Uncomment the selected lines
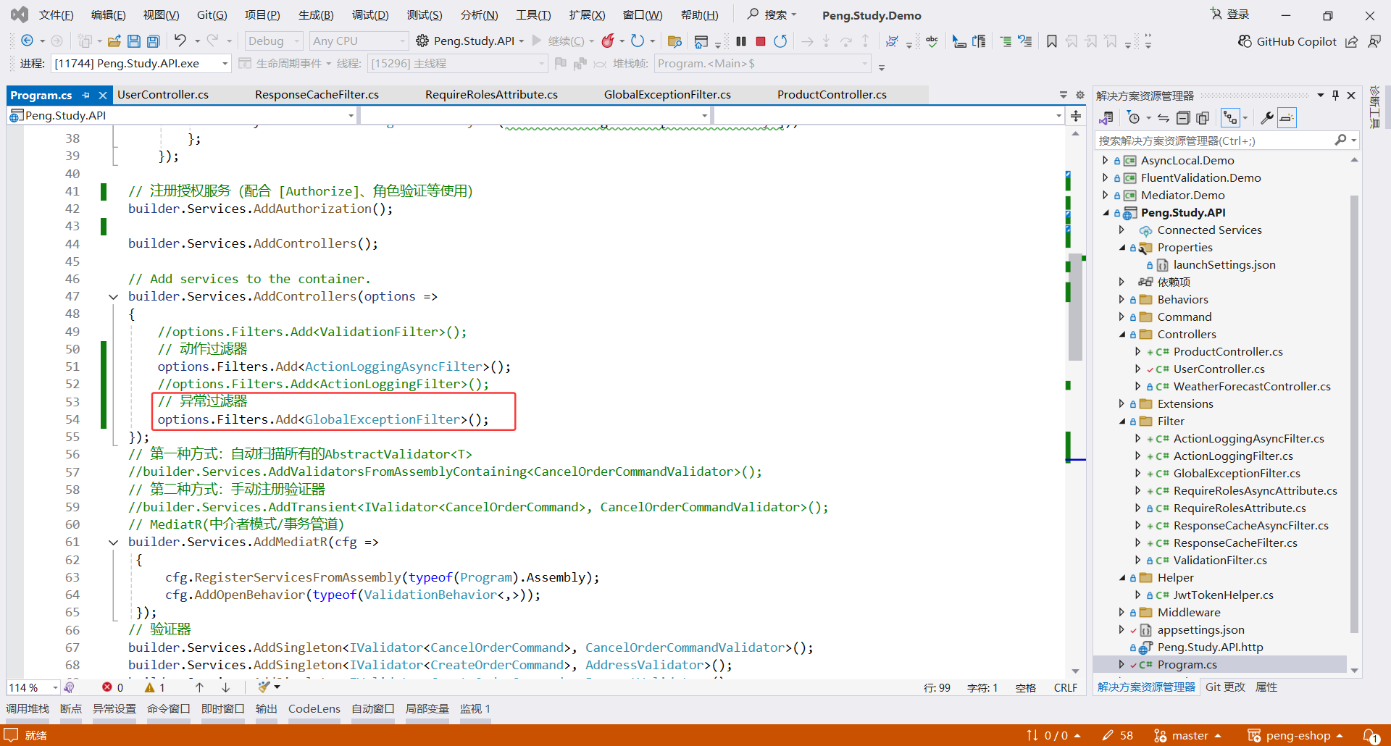Screen dimensions: 1391x746 1025,41
